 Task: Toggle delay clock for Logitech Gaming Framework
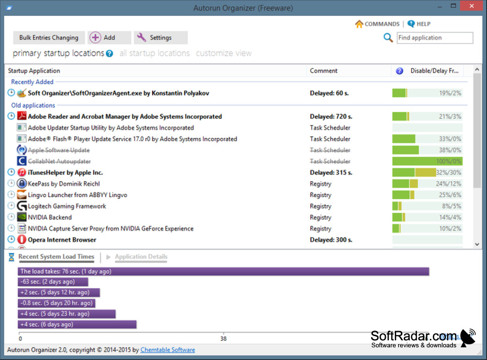[x=11, y=206]
